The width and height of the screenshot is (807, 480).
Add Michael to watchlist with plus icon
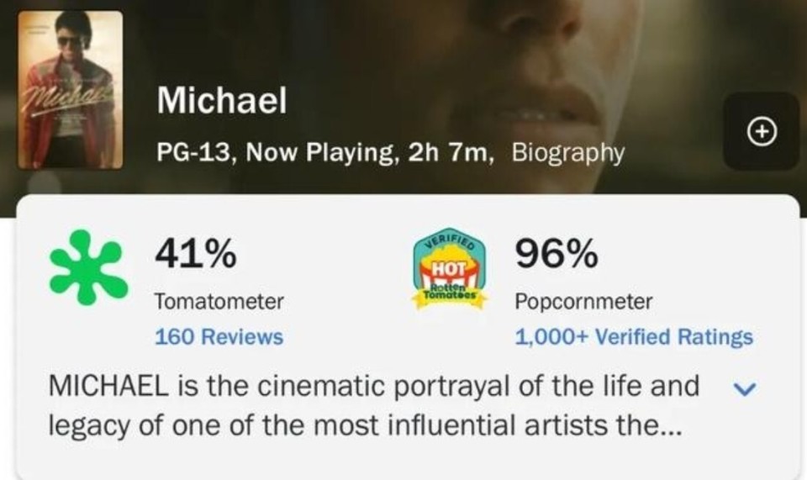761,131
